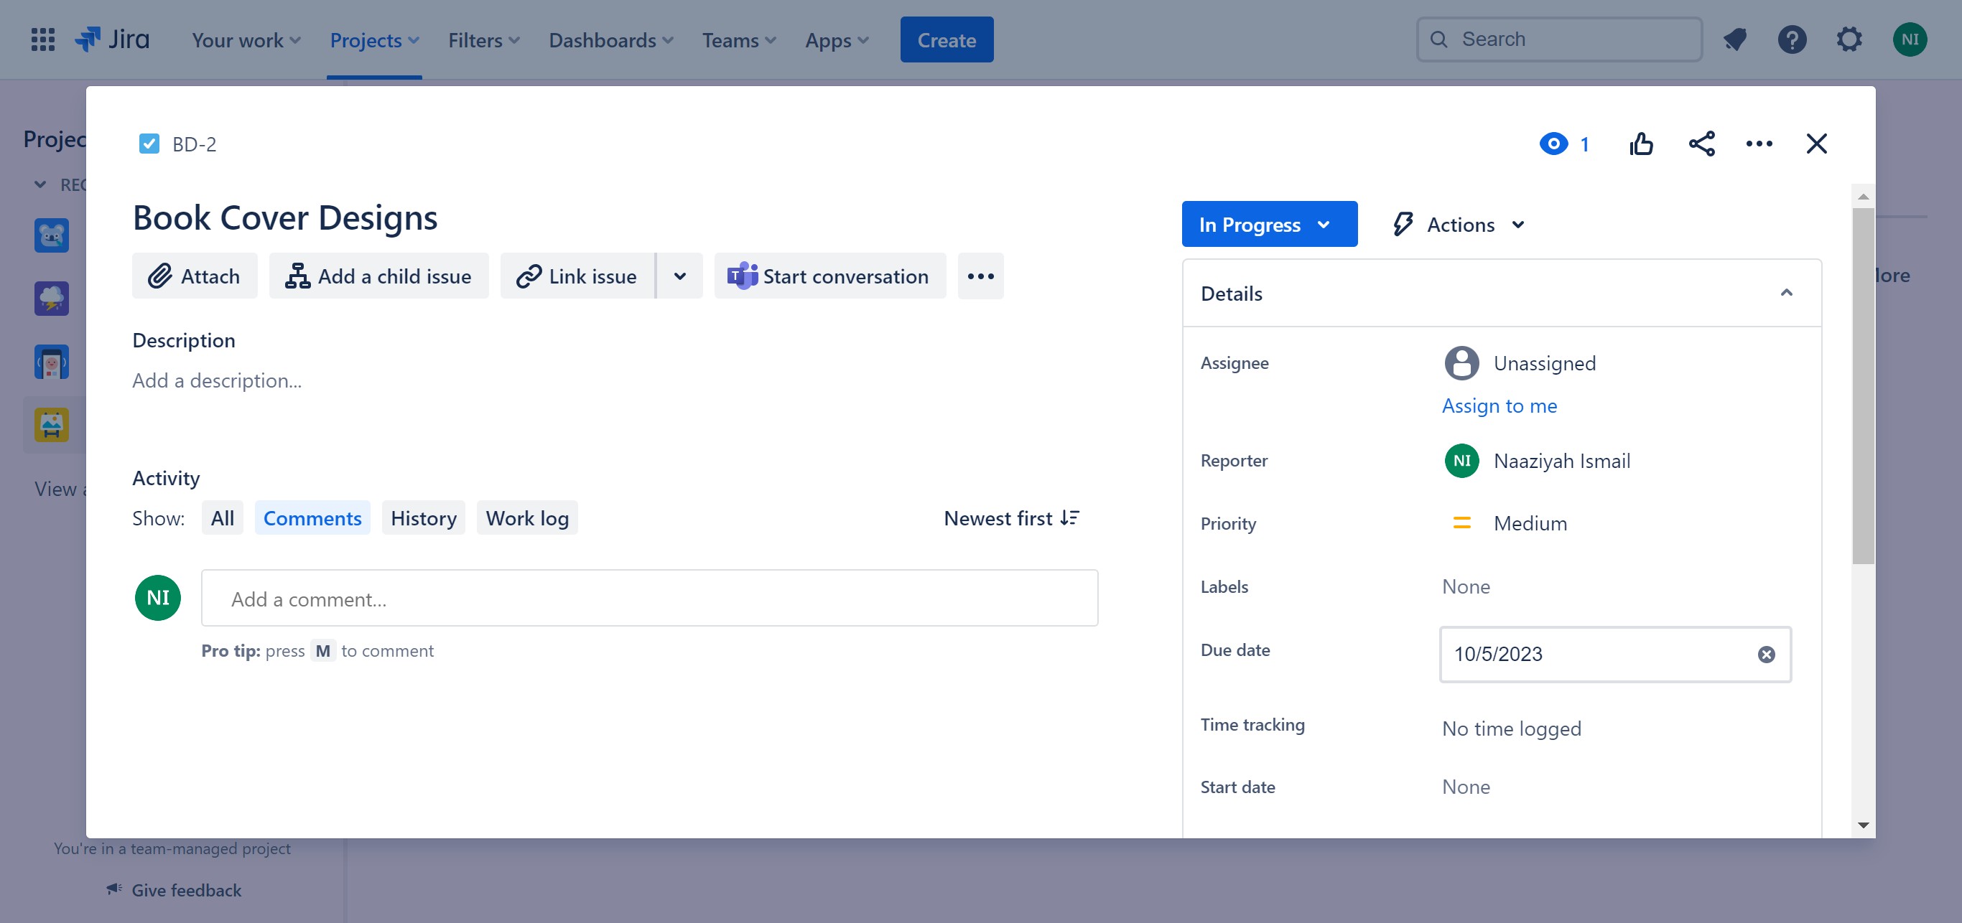The width and height of the screenshot is (1962, 923).
Task: Click the Add a comment field
Action: 649,599
